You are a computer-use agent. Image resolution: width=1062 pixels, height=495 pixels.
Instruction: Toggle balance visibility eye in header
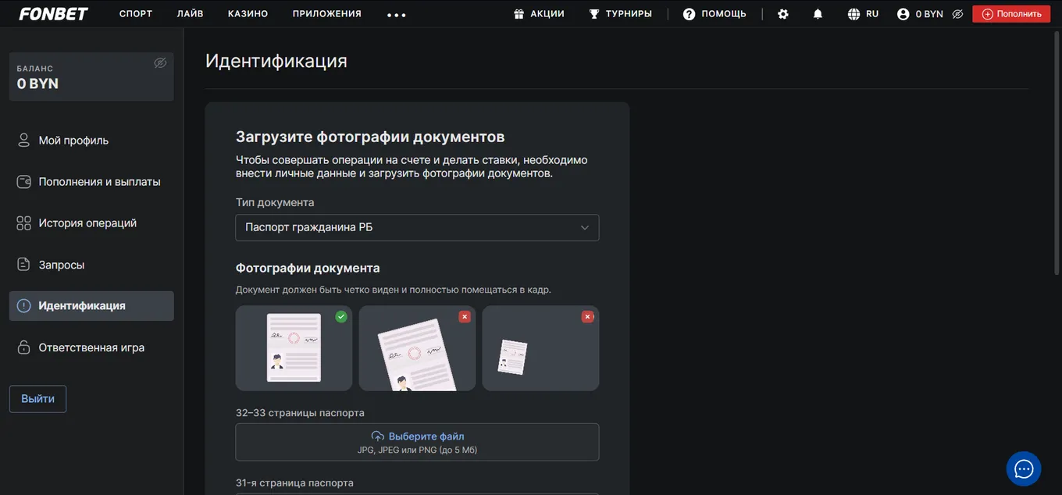tap(957, 14)
